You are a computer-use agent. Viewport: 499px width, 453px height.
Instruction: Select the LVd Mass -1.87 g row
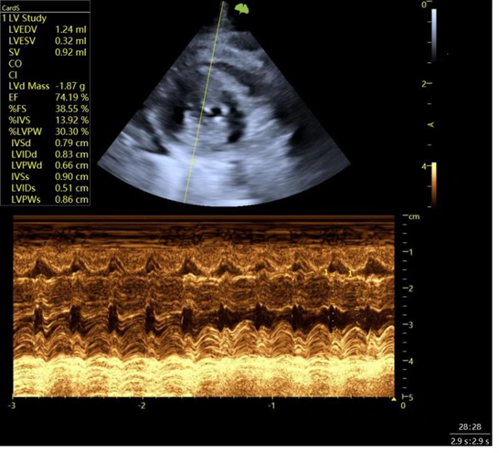pos(48,87)
